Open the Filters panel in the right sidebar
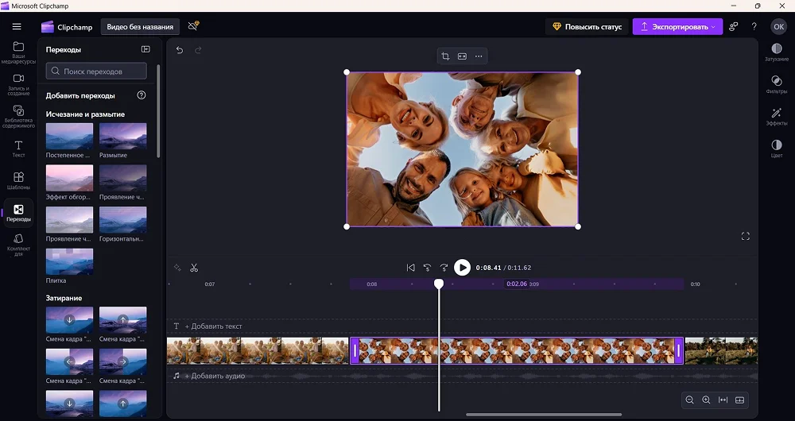Image resolution: width=795 pixels, height=421 pixels. click(776, 83)
